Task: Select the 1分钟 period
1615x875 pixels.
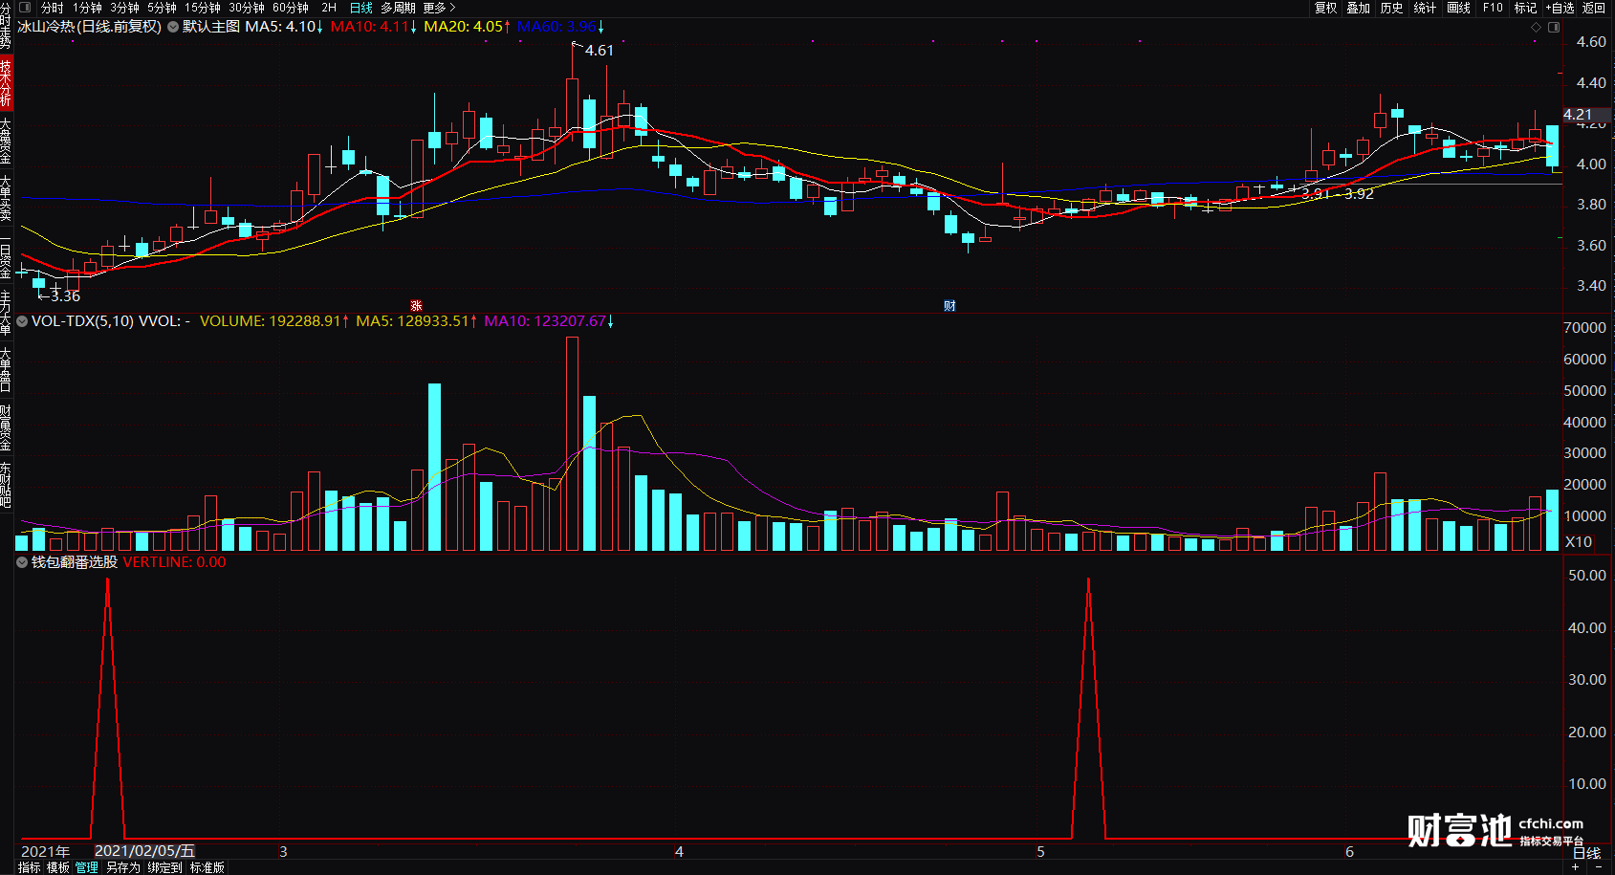Action: [x=87, y=8]
